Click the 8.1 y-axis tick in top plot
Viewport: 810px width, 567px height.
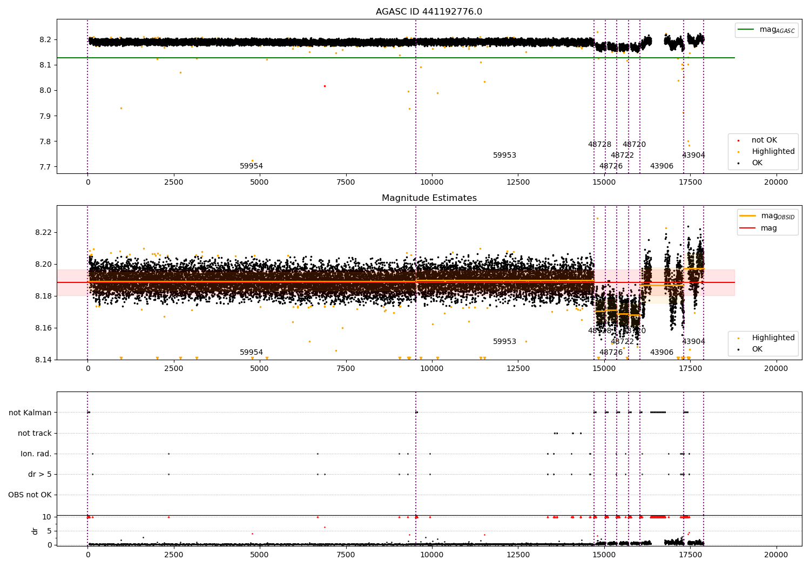pyautogui.click(x=45, y=65)
